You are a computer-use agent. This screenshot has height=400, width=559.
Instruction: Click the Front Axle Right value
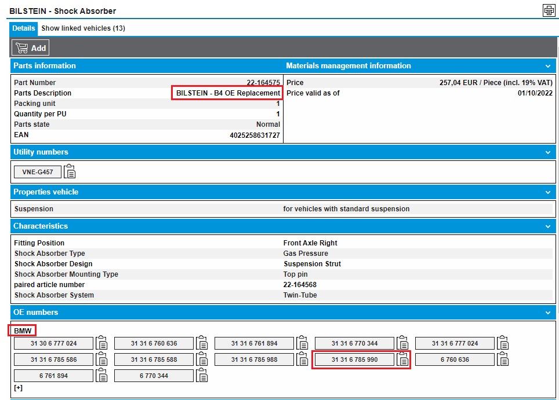[x=310, y=243]
